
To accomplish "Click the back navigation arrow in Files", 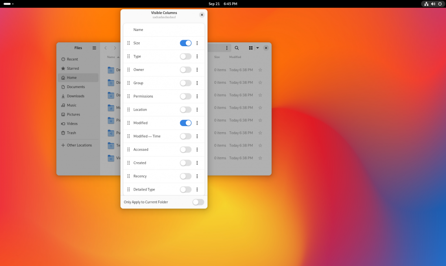I will pos(105,48).
